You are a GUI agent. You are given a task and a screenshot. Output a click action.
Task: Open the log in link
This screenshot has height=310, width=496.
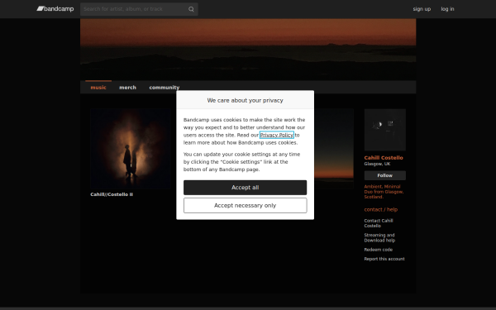tap(447, 9)
